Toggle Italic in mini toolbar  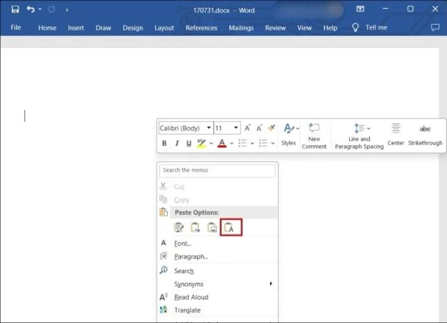177,143
